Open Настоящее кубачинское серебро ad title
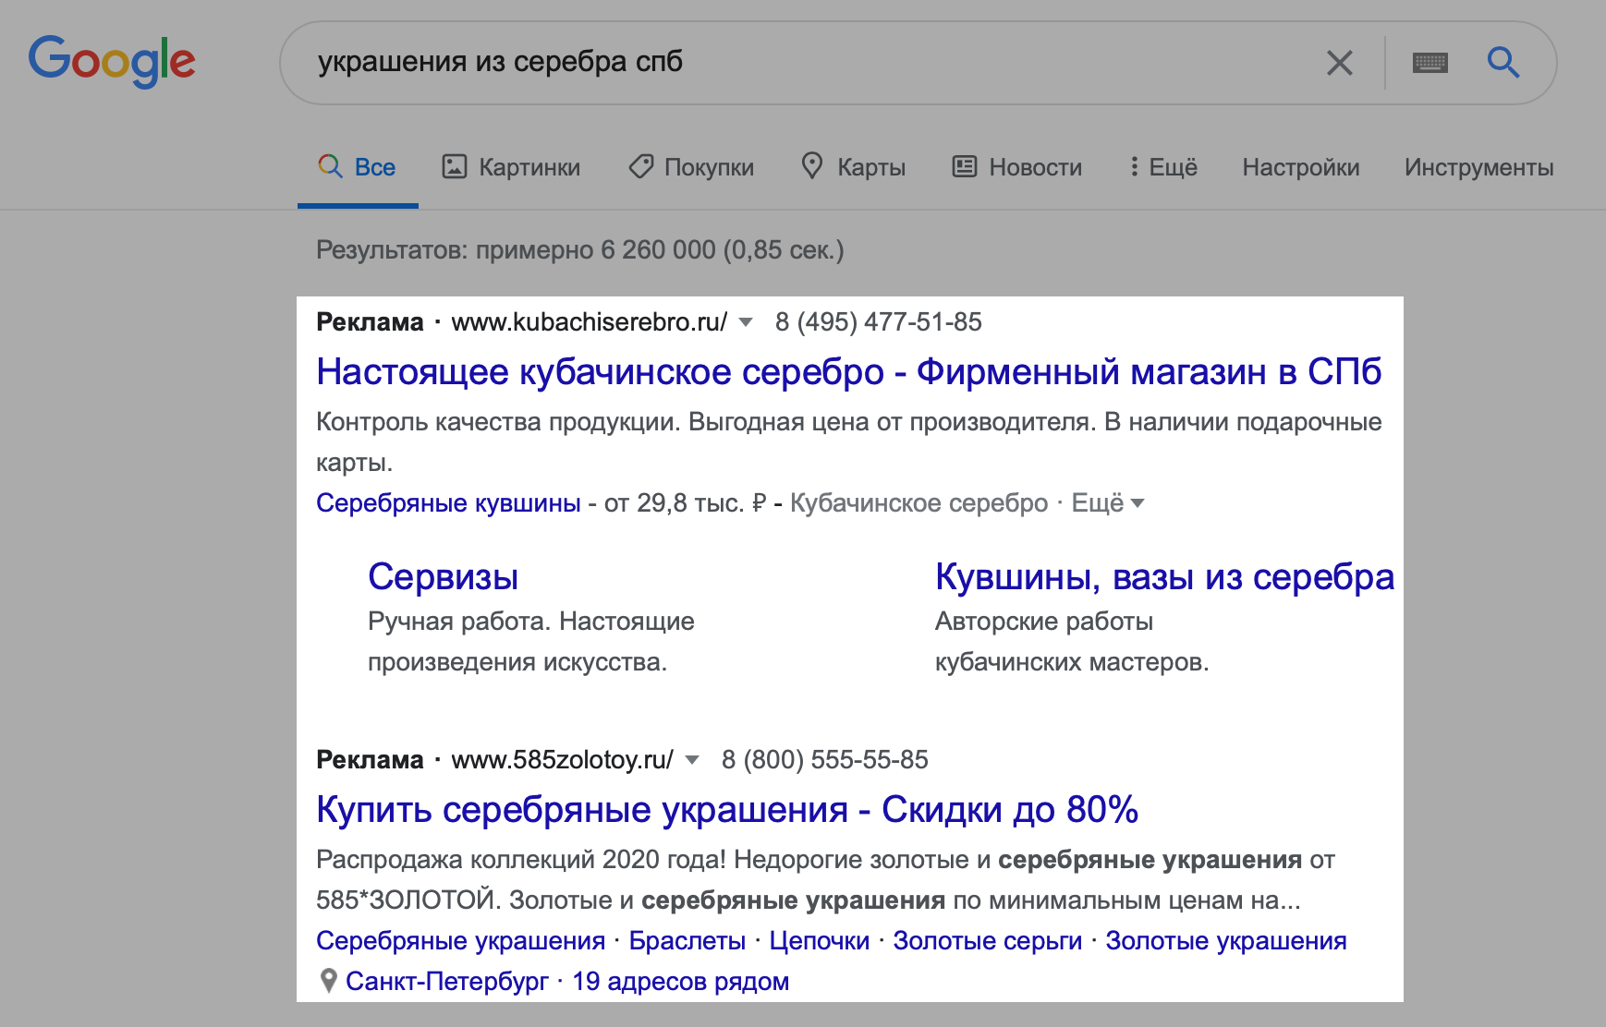The image size is (1606, 1027). click(x=848, y=371)
